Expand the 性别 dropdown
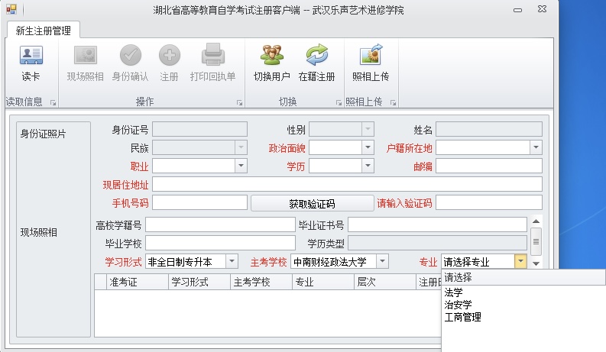This screenshot has width=606, height=352. 368,129
